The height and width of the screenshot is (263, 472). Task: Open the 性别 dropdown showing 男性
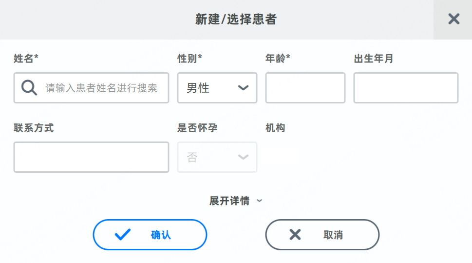(217, 88)
